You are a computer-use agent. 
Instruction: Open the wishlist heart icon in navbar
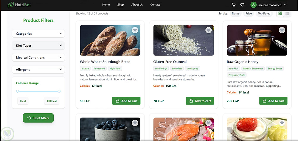242,5
